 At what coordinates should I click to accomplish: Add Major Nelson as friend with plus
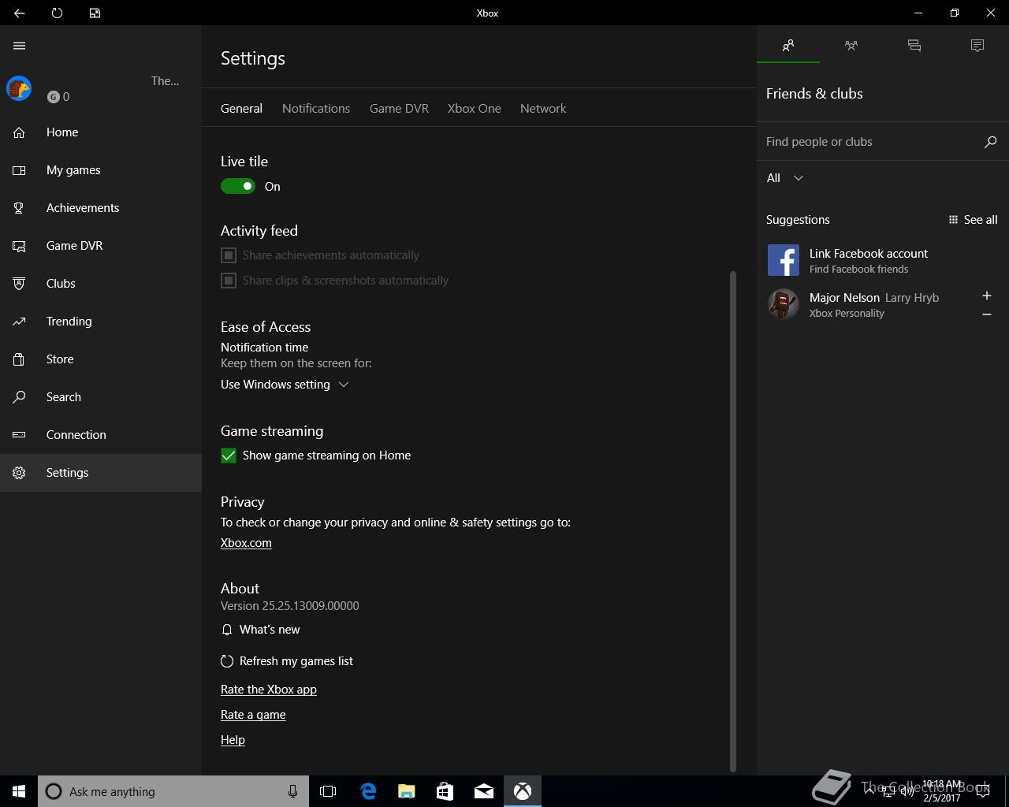pos(986,296)
